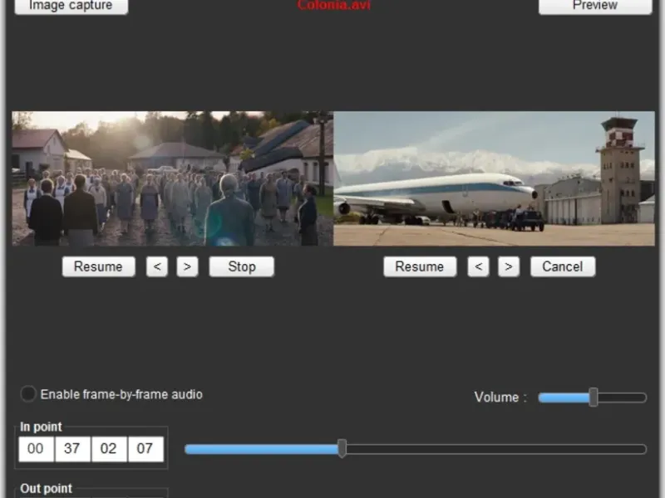Open the Preview button
The image size is (665, 498).
(x=595, y=7)
